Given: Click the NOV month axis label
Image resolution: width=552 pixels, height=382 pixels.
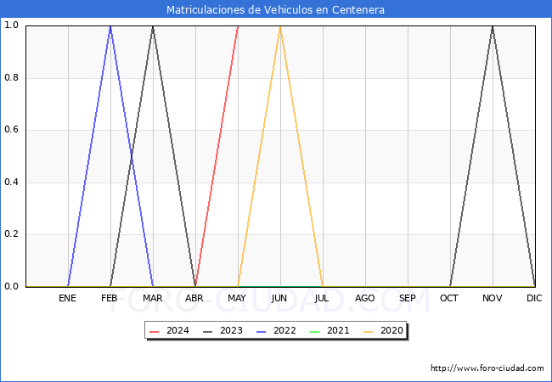Looking at the screenshot, I should pos(493,298).
